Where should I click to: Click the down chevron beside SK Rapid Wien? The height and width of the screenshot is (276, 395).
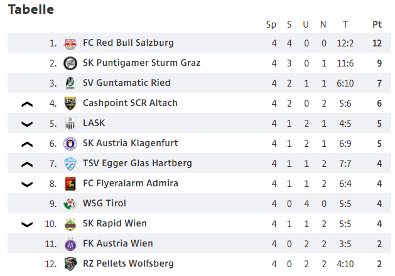tap(27, 225)
